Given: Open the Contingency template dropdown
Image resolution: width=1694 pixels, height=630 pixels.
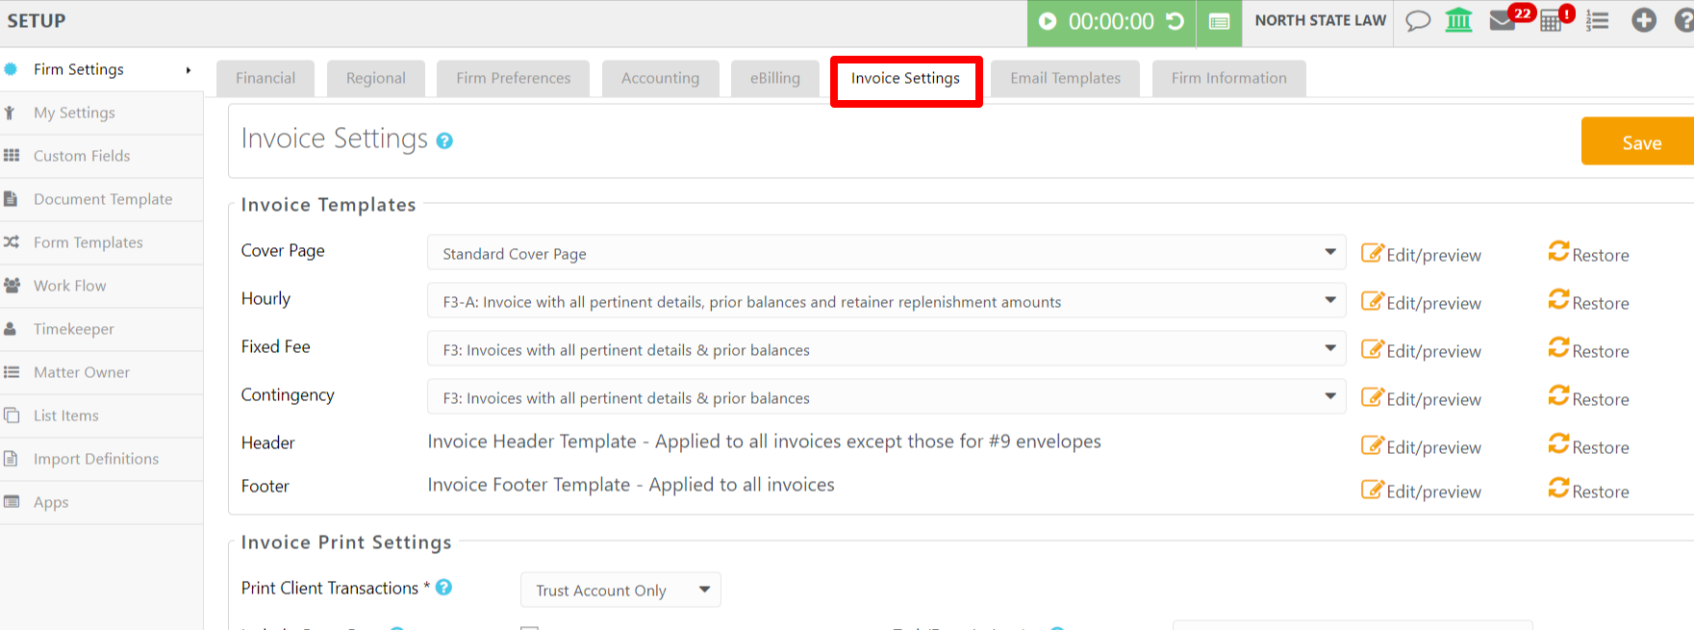Looking at the screenshot, I should pyautogui.click(x=886, y=396).
